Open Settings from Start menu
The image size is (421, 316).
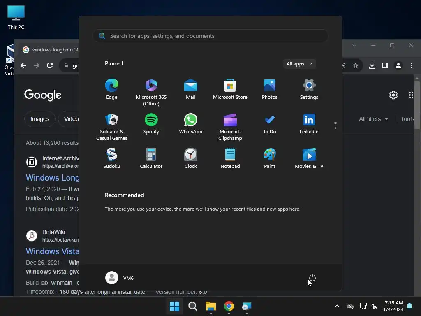click(x=309, y=89)
